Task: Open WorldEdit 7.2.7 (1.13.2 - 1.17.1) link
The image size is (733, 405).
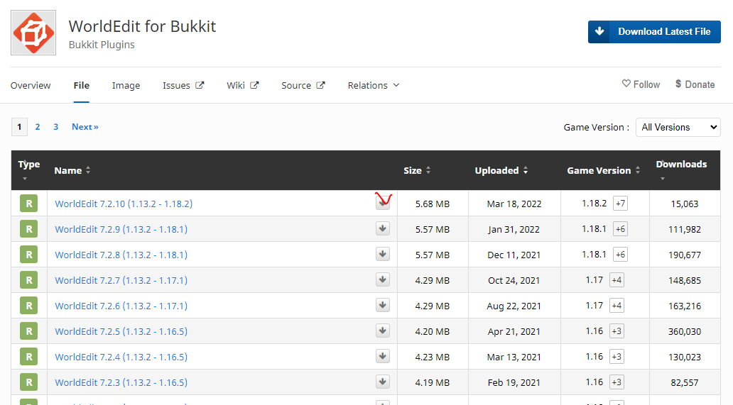Action: tap(121, 280)
